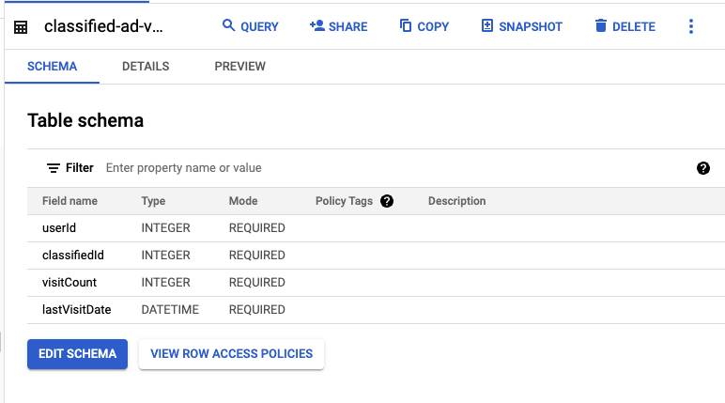Open filter help question mark icon
Viewport: 725px width, 403px height.
[702, 168]
